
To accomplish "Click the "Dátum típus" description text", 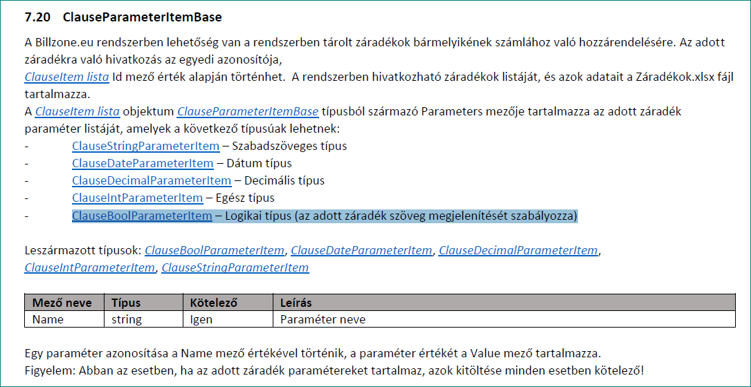I will tap(260, 163).
